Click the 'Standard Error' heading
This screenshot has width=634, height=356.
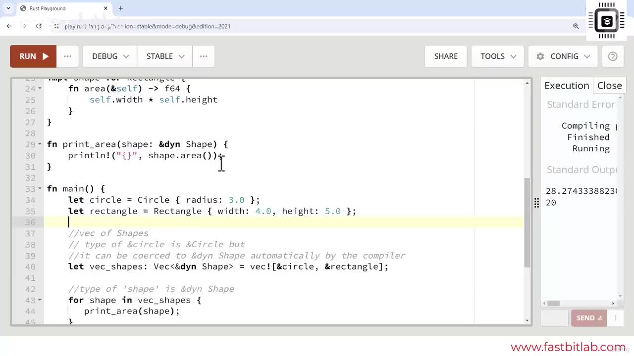(x=581, y=104)
